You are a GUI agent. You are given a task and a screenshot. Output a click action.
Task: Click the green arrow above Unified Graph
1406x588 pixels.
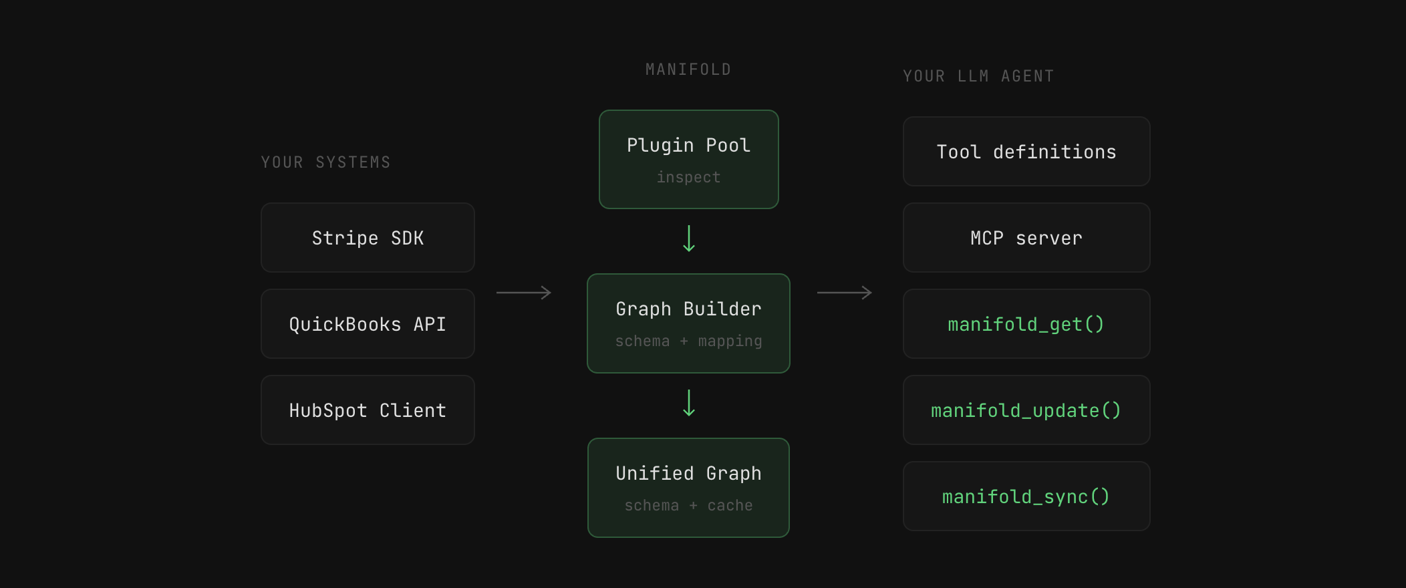click(689, 404)
